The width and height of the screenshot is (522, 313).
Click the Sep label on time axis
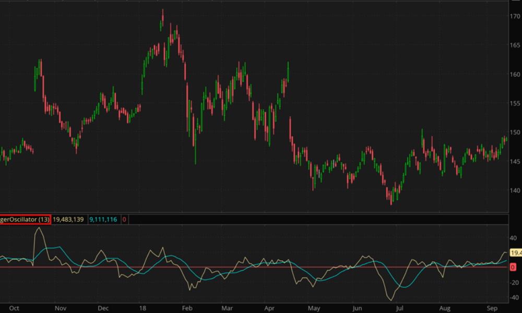coord(490,308)
